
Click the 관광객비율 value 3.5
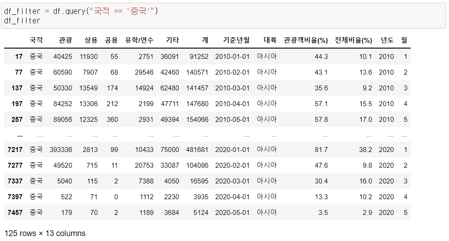point(323,212)
